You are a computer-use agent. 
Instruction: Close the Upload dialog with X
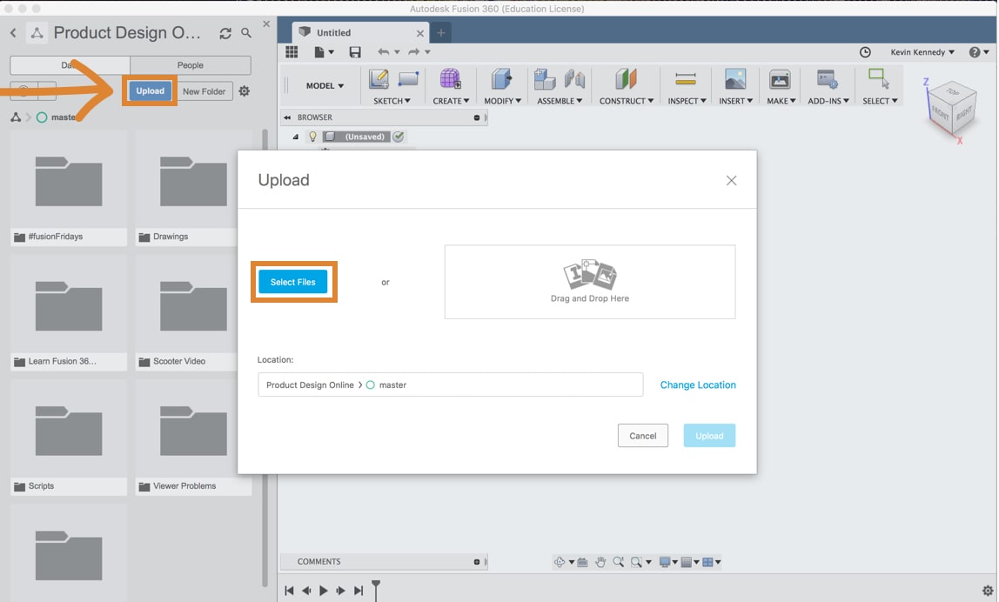click(x=731, y=180)
